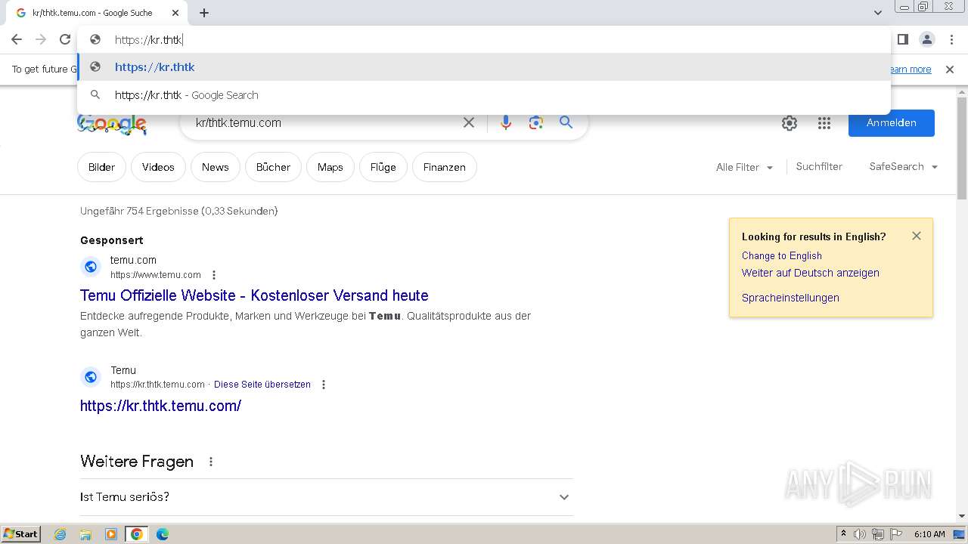968x544 pixels.
Task: Search by image with the camera lens icon
Action: pos(536,122)
